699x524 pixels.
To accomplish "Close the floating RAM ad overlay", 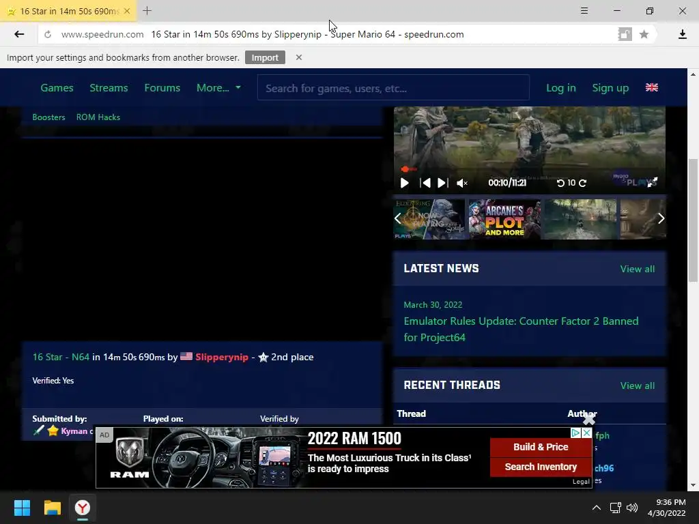I will (589, 419).
